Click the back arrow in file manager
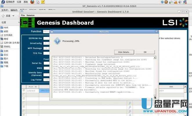Image resolution: width=192 pixels, height=116 pixels. point(3,16)
